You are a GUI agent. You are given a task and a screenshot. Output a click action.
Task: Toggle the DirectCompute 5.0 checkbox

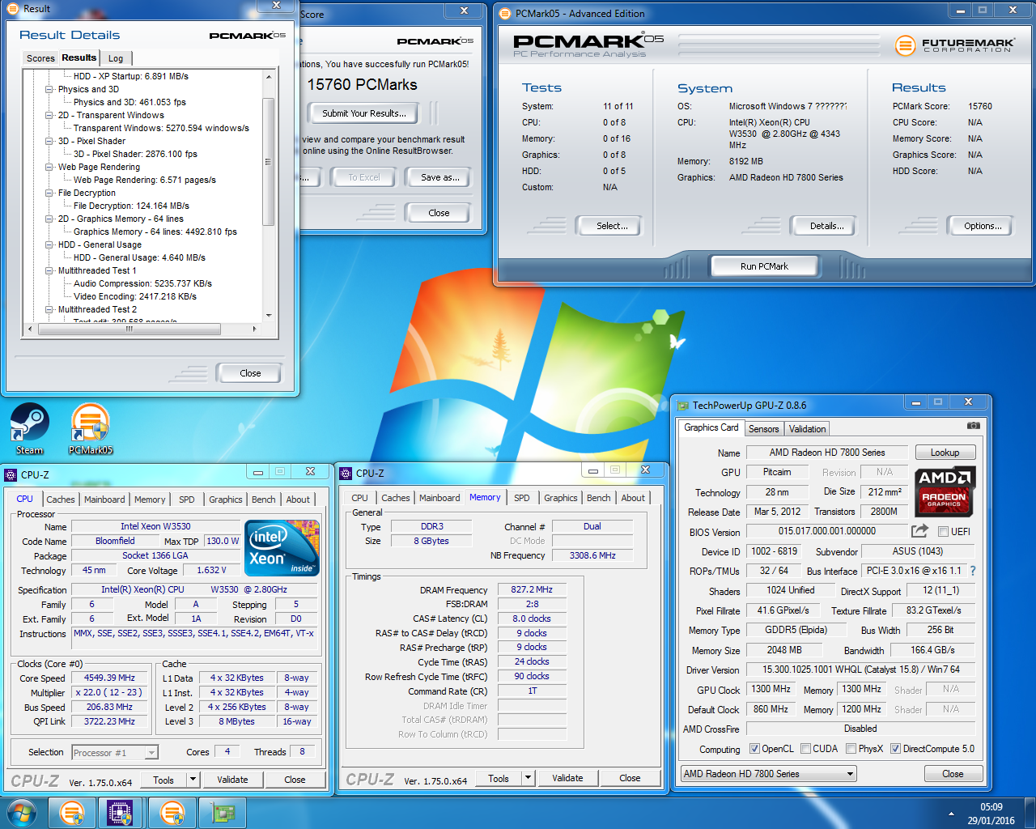(895, 749)
